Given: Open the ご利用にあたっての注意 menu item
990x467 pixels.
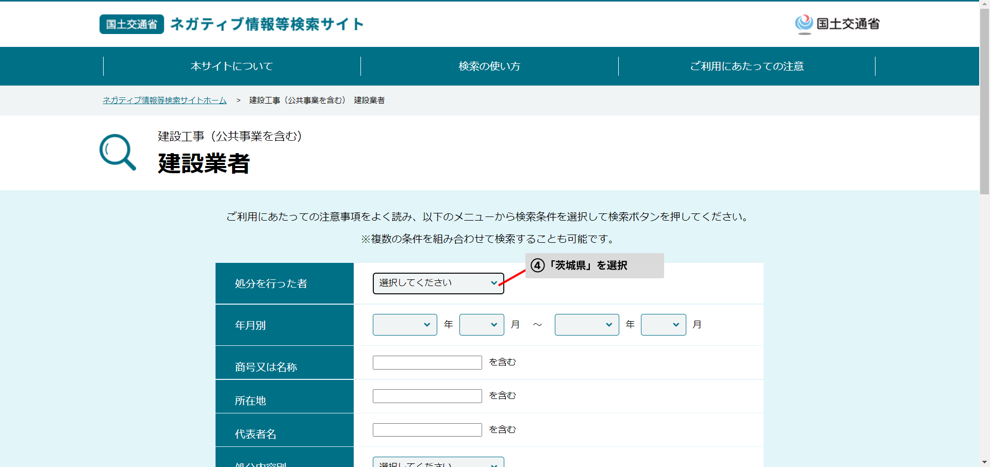Looking at the screenshot, I should (x=747, y=66).
